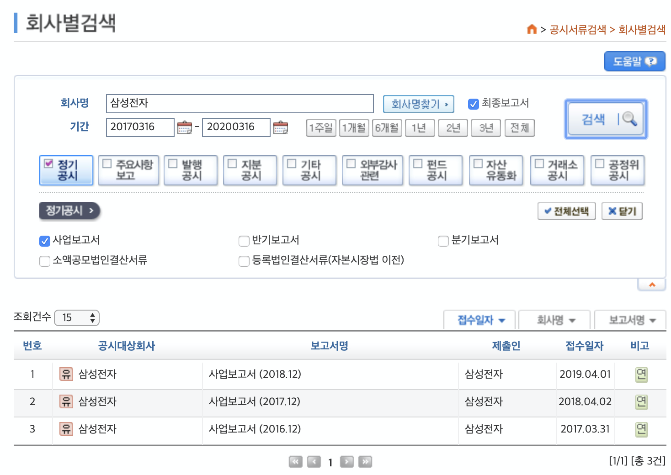Image resolution: width=671 pixels, height=475 pixels.
Task: Go to the first page of results
Action: 296,462
